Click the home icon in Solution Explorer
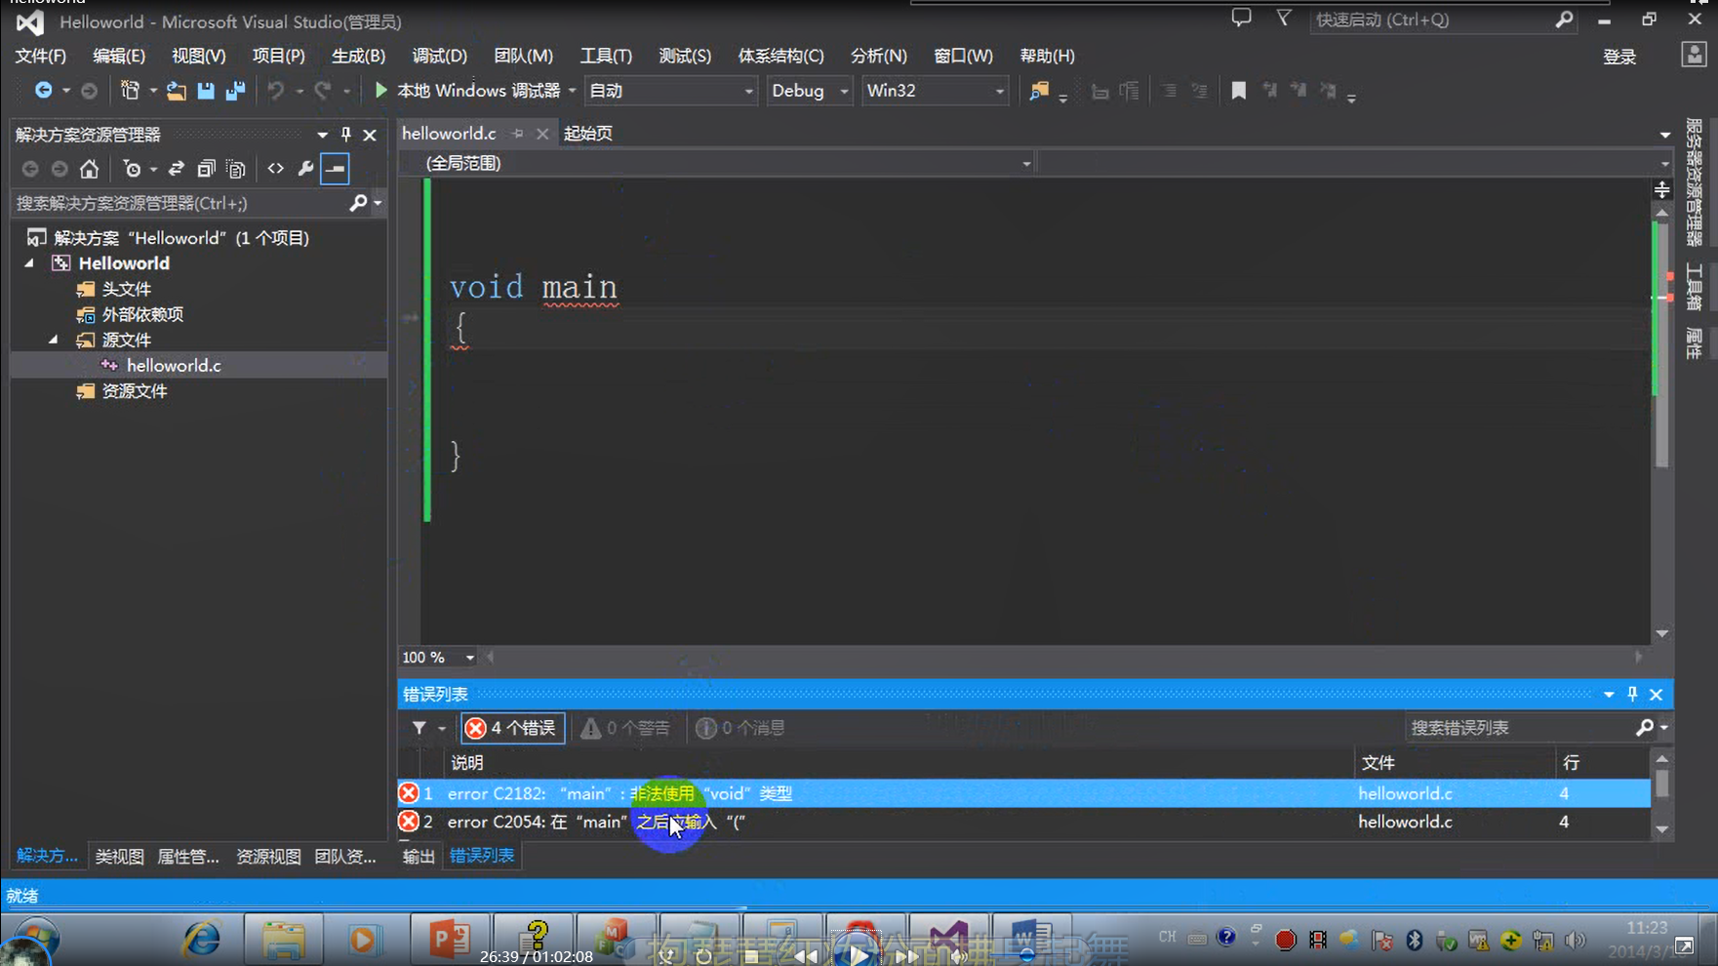Viewport: 1718px width, 966px height. point(89,169)
